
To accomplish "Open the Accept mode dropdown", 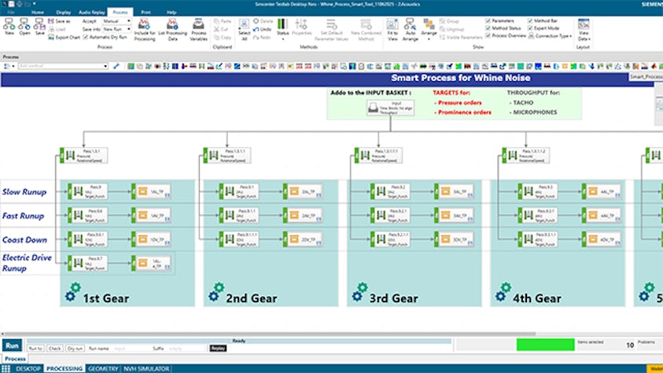I will pos(114,21).
